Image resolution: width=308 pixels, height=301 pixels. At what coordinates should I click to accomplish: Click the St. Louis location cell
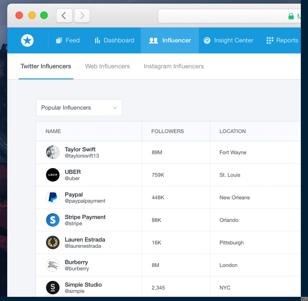[230, 175]
